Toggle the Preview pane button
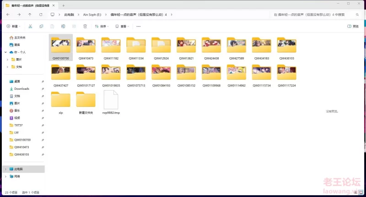The image size is (366, 197). [353, 27]
